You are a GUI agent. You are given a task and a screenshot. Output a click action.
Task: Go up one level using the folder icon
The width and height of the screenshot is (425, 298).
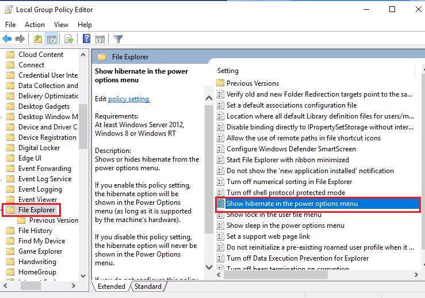pyautogui.click(x=38, y=39)
